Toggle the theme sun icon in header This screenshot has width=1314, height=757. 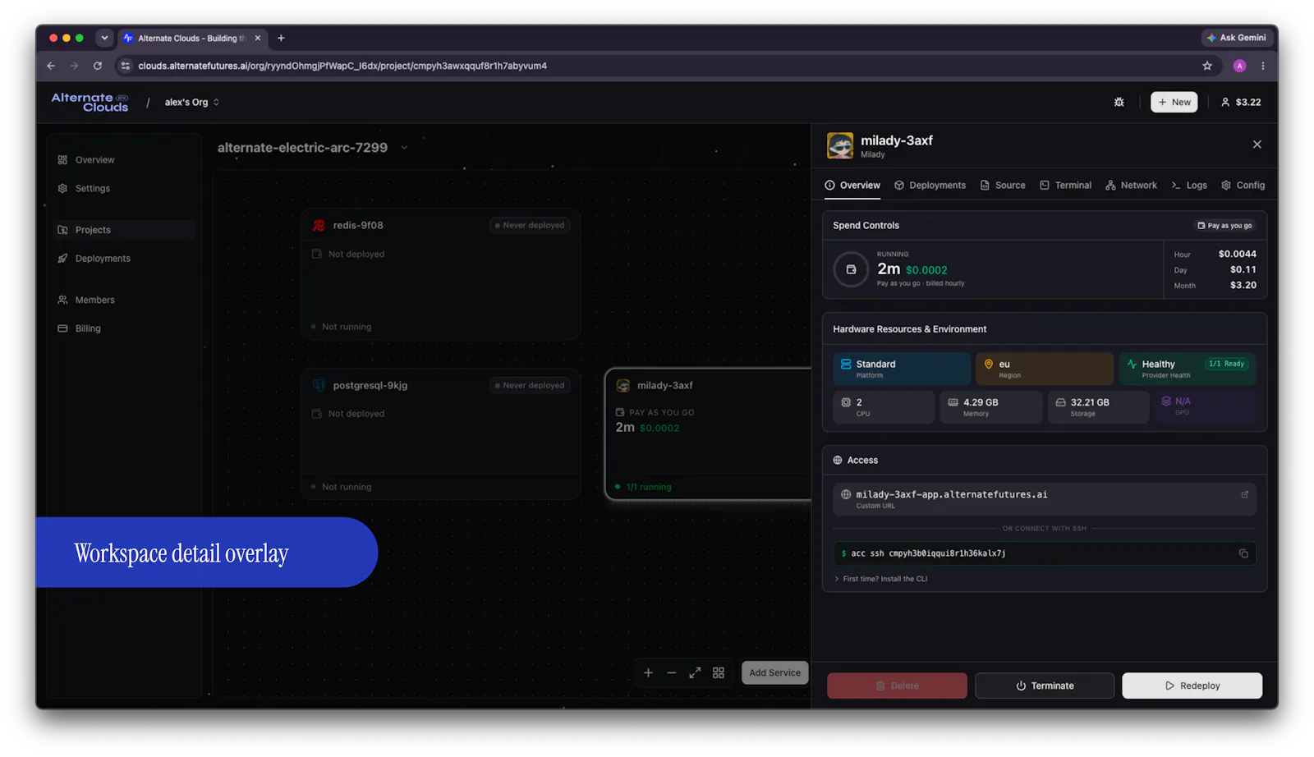[x=1119, y=102]
